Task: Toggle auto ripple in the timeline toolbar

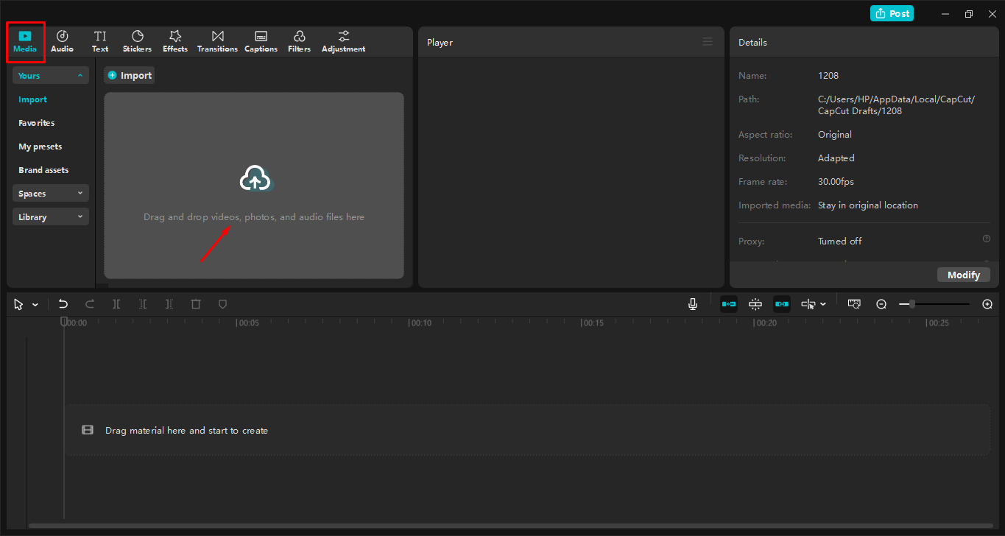Action: pos(728,303)
